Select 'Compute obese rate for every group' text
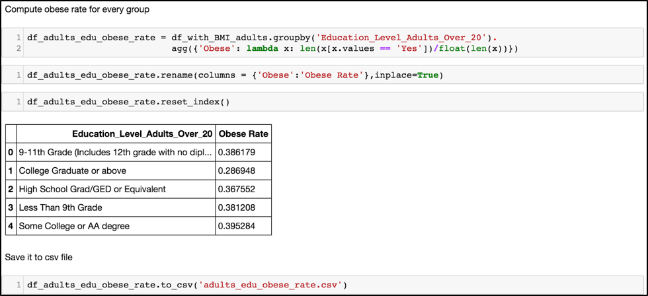This screenshot has width=648, height=296. click(77, 10)
